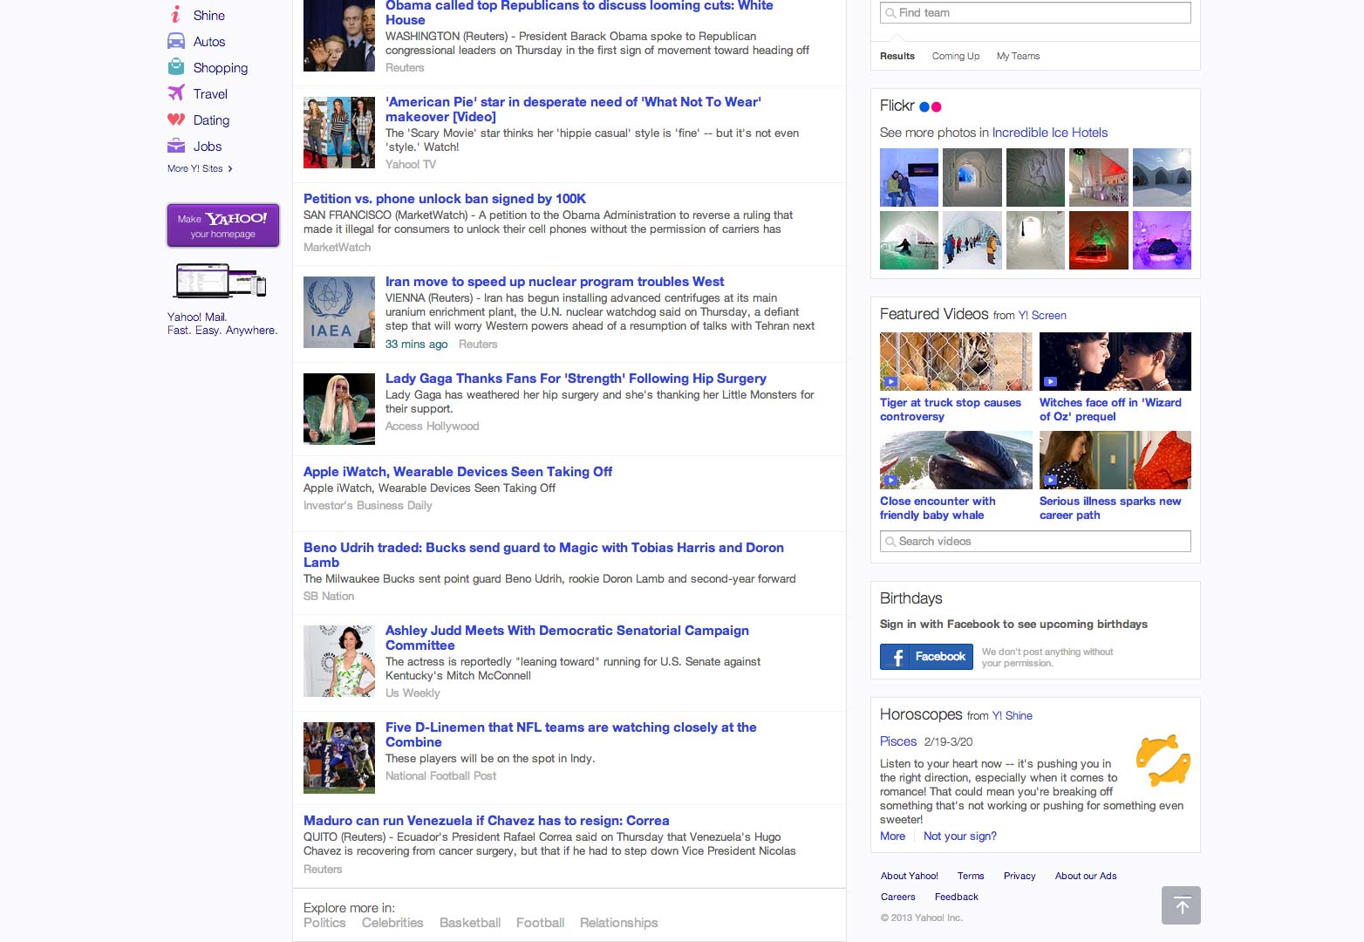Screen dimensions: 1364x942
Task: Click the Dating hearts icon
Action: point(175,119)
